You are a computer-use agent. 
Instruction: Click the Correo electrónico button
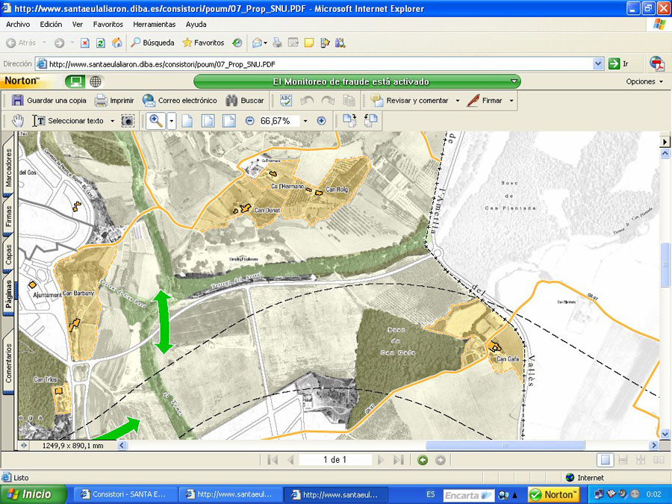179,100
